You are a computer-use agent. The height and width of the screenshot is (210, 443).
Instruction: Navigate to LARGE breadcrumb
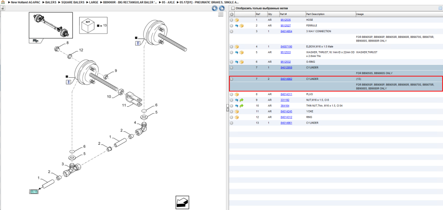point(94,2)
